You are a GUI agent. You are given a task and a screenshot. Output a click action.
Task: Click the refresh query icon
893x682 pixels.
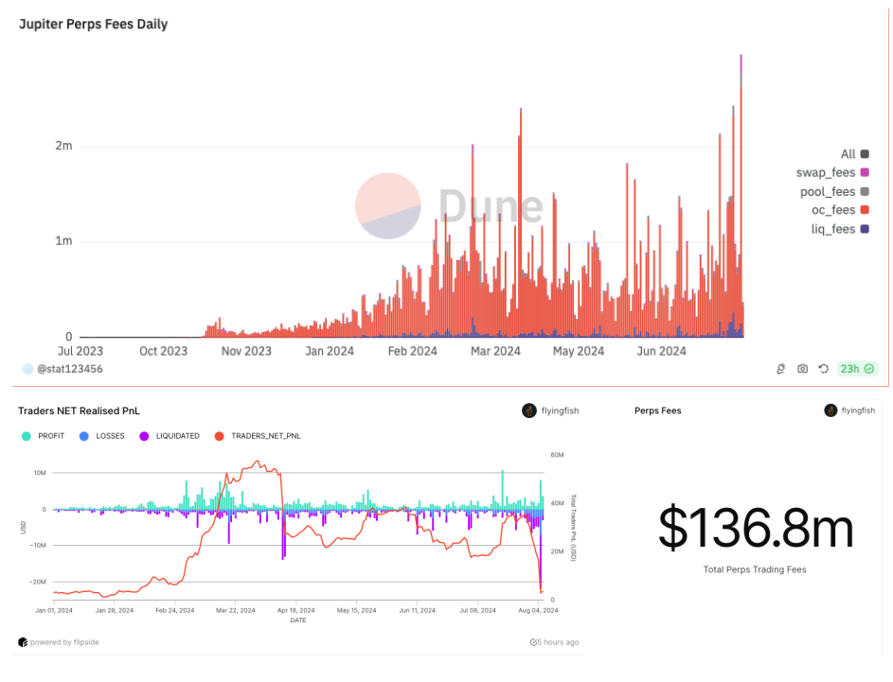pos(824,369)
